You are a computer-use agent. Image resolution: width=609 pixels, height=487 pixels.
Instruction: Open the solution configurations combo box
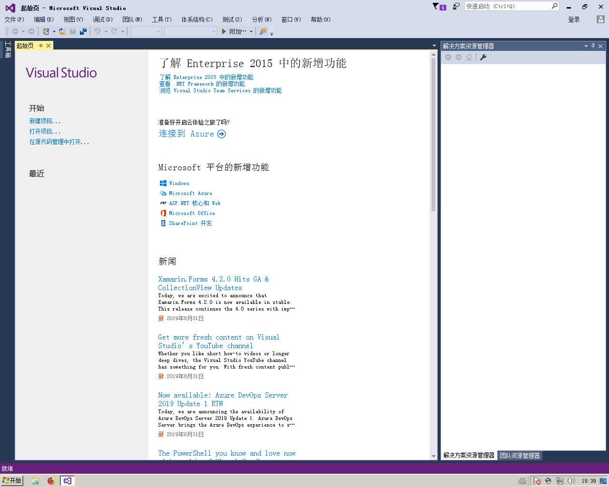coord(146,31)
